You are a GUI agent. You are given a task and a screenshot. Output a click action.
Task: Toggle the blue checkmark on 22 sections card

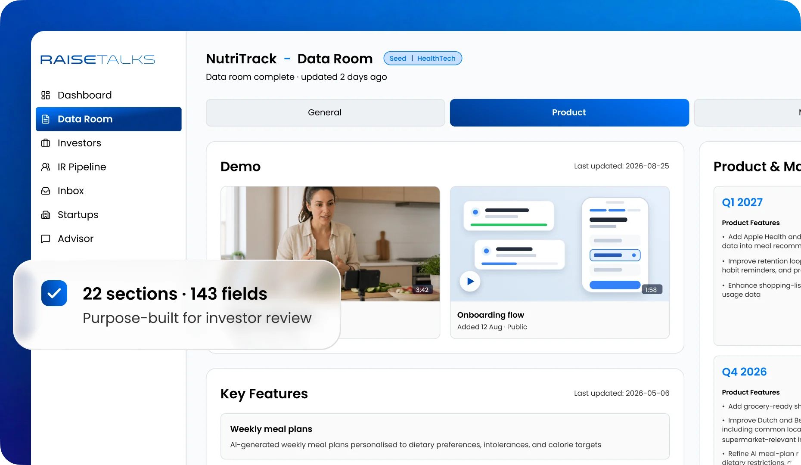click(x=54, y=293)
